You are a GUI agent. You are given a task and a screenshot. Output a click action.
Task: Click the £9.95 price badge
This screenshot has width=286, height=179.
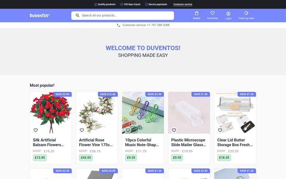[x=177, y=158]
